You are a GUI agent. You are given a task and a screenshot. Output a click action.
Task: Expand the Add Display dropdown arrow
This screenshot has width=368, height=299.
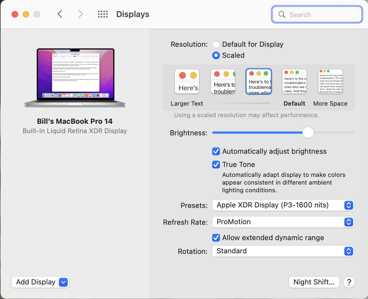pos(63,282)
